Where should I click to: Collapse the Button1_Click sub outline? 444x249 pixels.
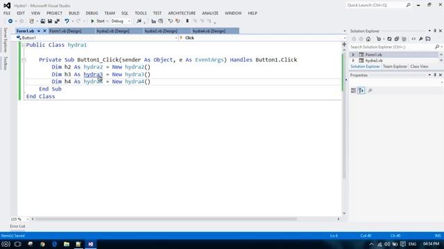(x=24, y=60)
